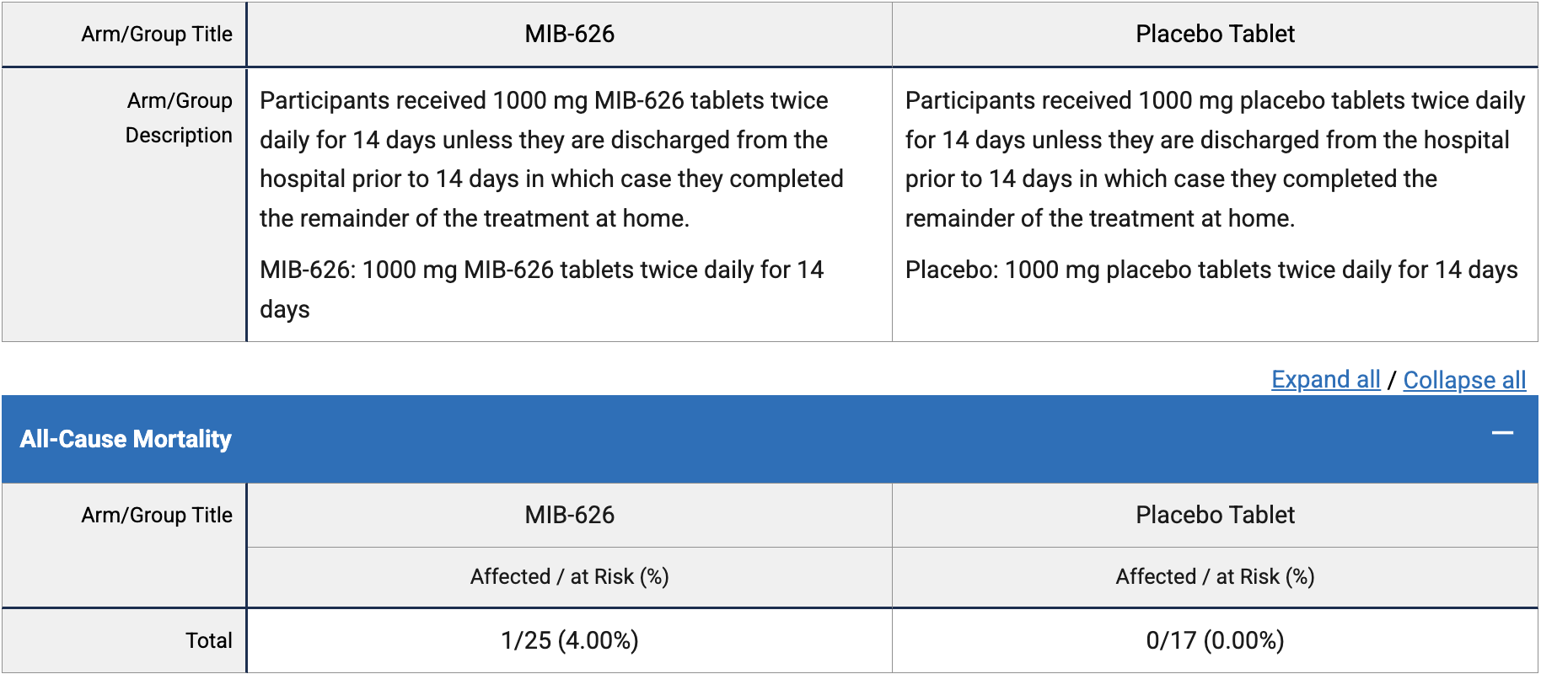Screen dimensions: 1541x674
Task: Click the Placebo dosing summary paragraph
Action: pyautogui.click(x=1211, y=270)
